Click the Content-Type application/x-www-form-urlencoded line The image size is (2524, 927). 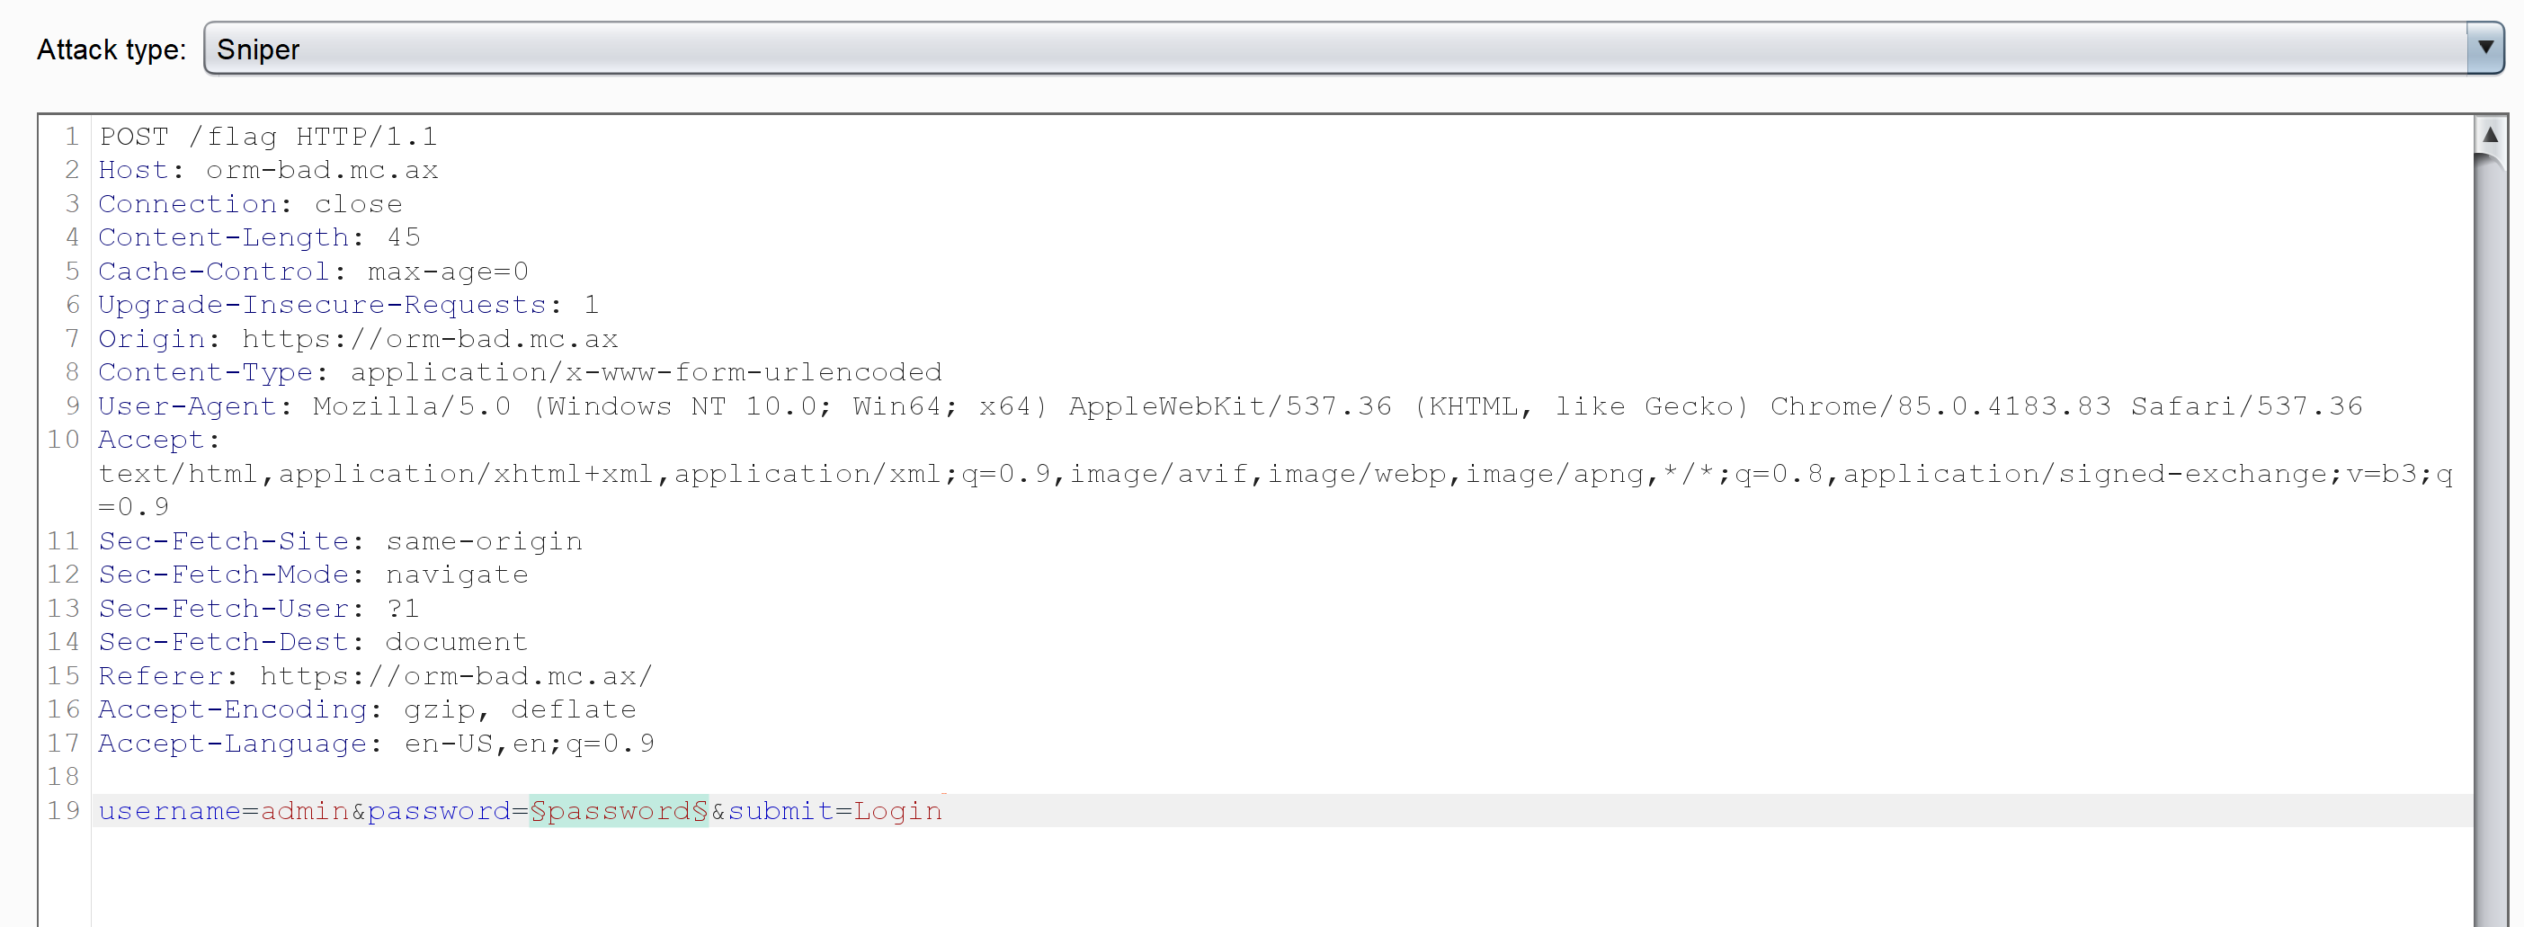pos(521,372)
